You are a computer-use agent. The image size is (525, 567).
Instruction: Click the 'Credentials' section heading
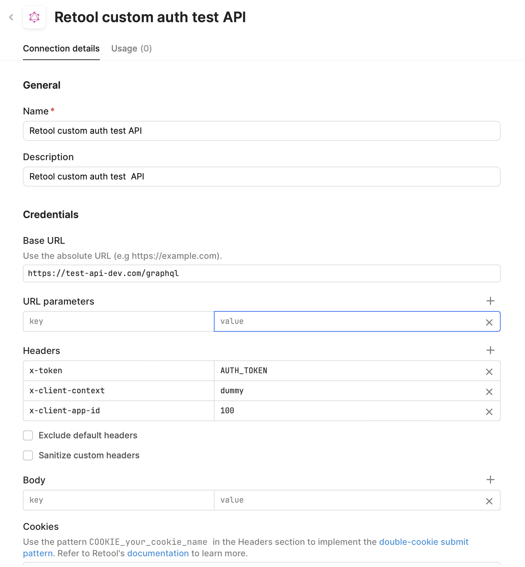point(51,215)
